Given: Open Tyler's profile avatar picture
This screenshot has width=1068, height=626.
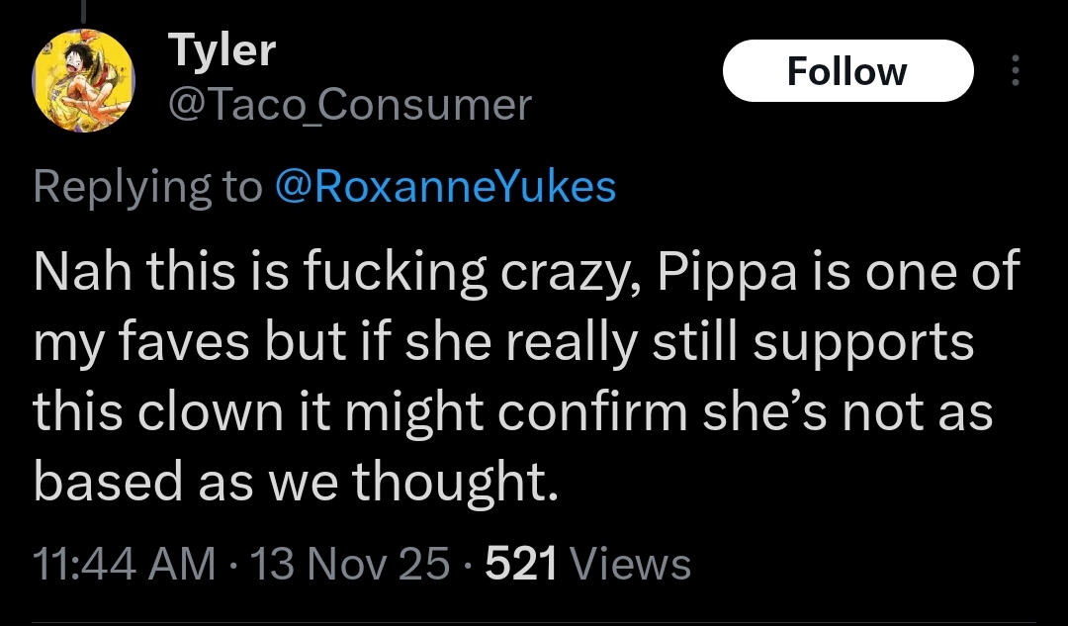Looking at the screenshot, I should coord(84,77).
